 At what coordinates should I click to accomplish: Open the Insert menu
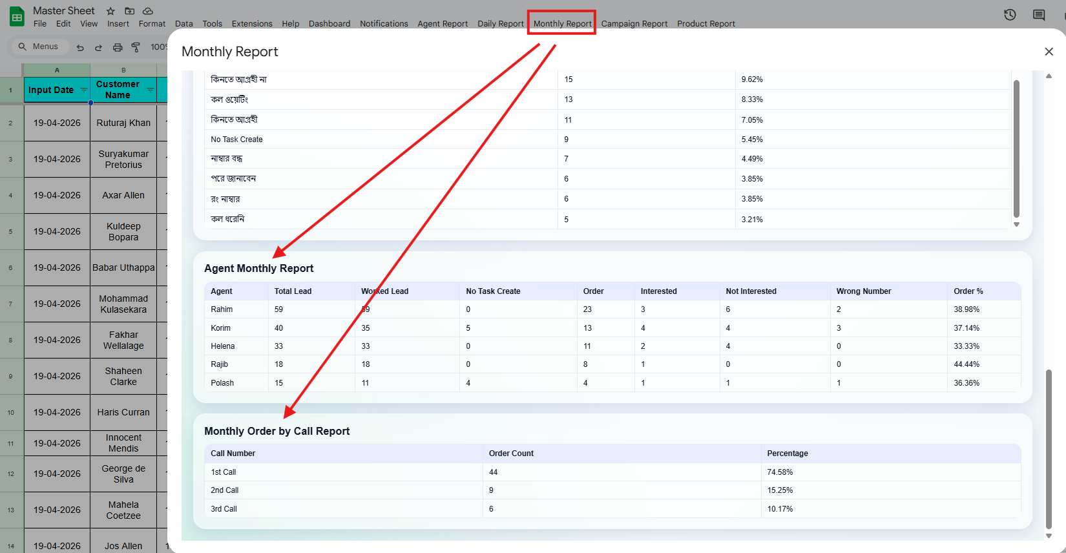click(x=118, y=24)
